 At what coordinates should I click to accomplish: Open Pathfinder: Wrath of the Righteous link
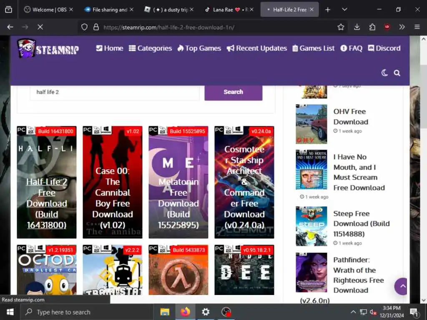pos(358,275)
